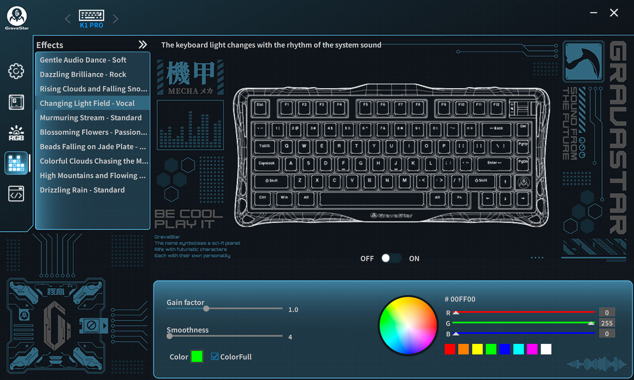Viewport: 634px width, 380px height.
Task: Click the GravaStar logo icon
Action: pos(17,18)
